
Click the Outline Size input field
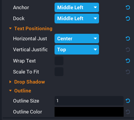coord(89,101)
